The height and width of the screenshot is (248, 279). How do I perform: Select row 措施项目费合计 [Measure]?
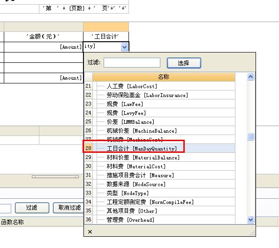coord(164,175)
